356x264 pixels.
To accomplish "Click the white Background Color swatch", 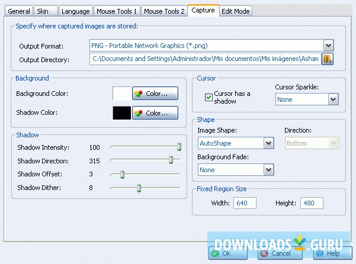I will (122, 93).
